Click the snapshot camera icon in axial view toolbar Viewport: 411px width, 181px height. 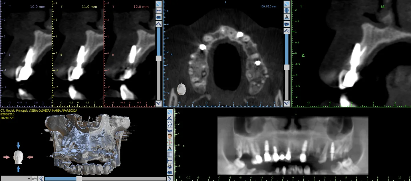coord(287,24)
